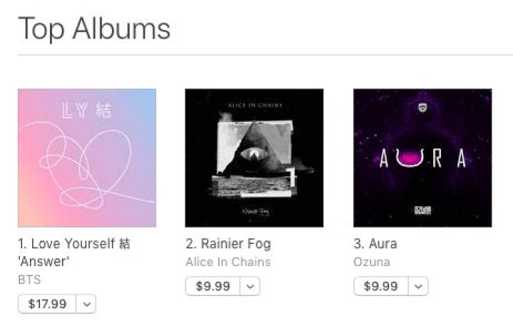Click the small logo at Aura cover bottom

click(x=423, y=212)
